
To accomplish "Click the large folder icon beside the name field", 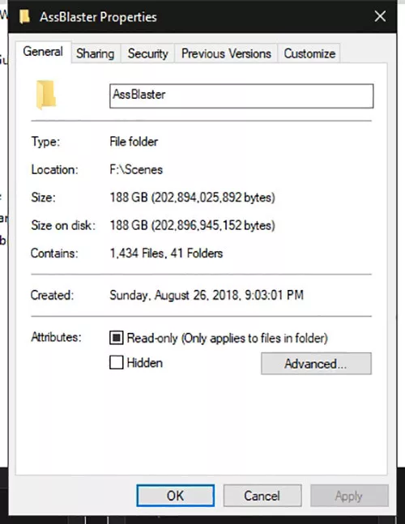I will pyautogui.click(x=46, y=95).
